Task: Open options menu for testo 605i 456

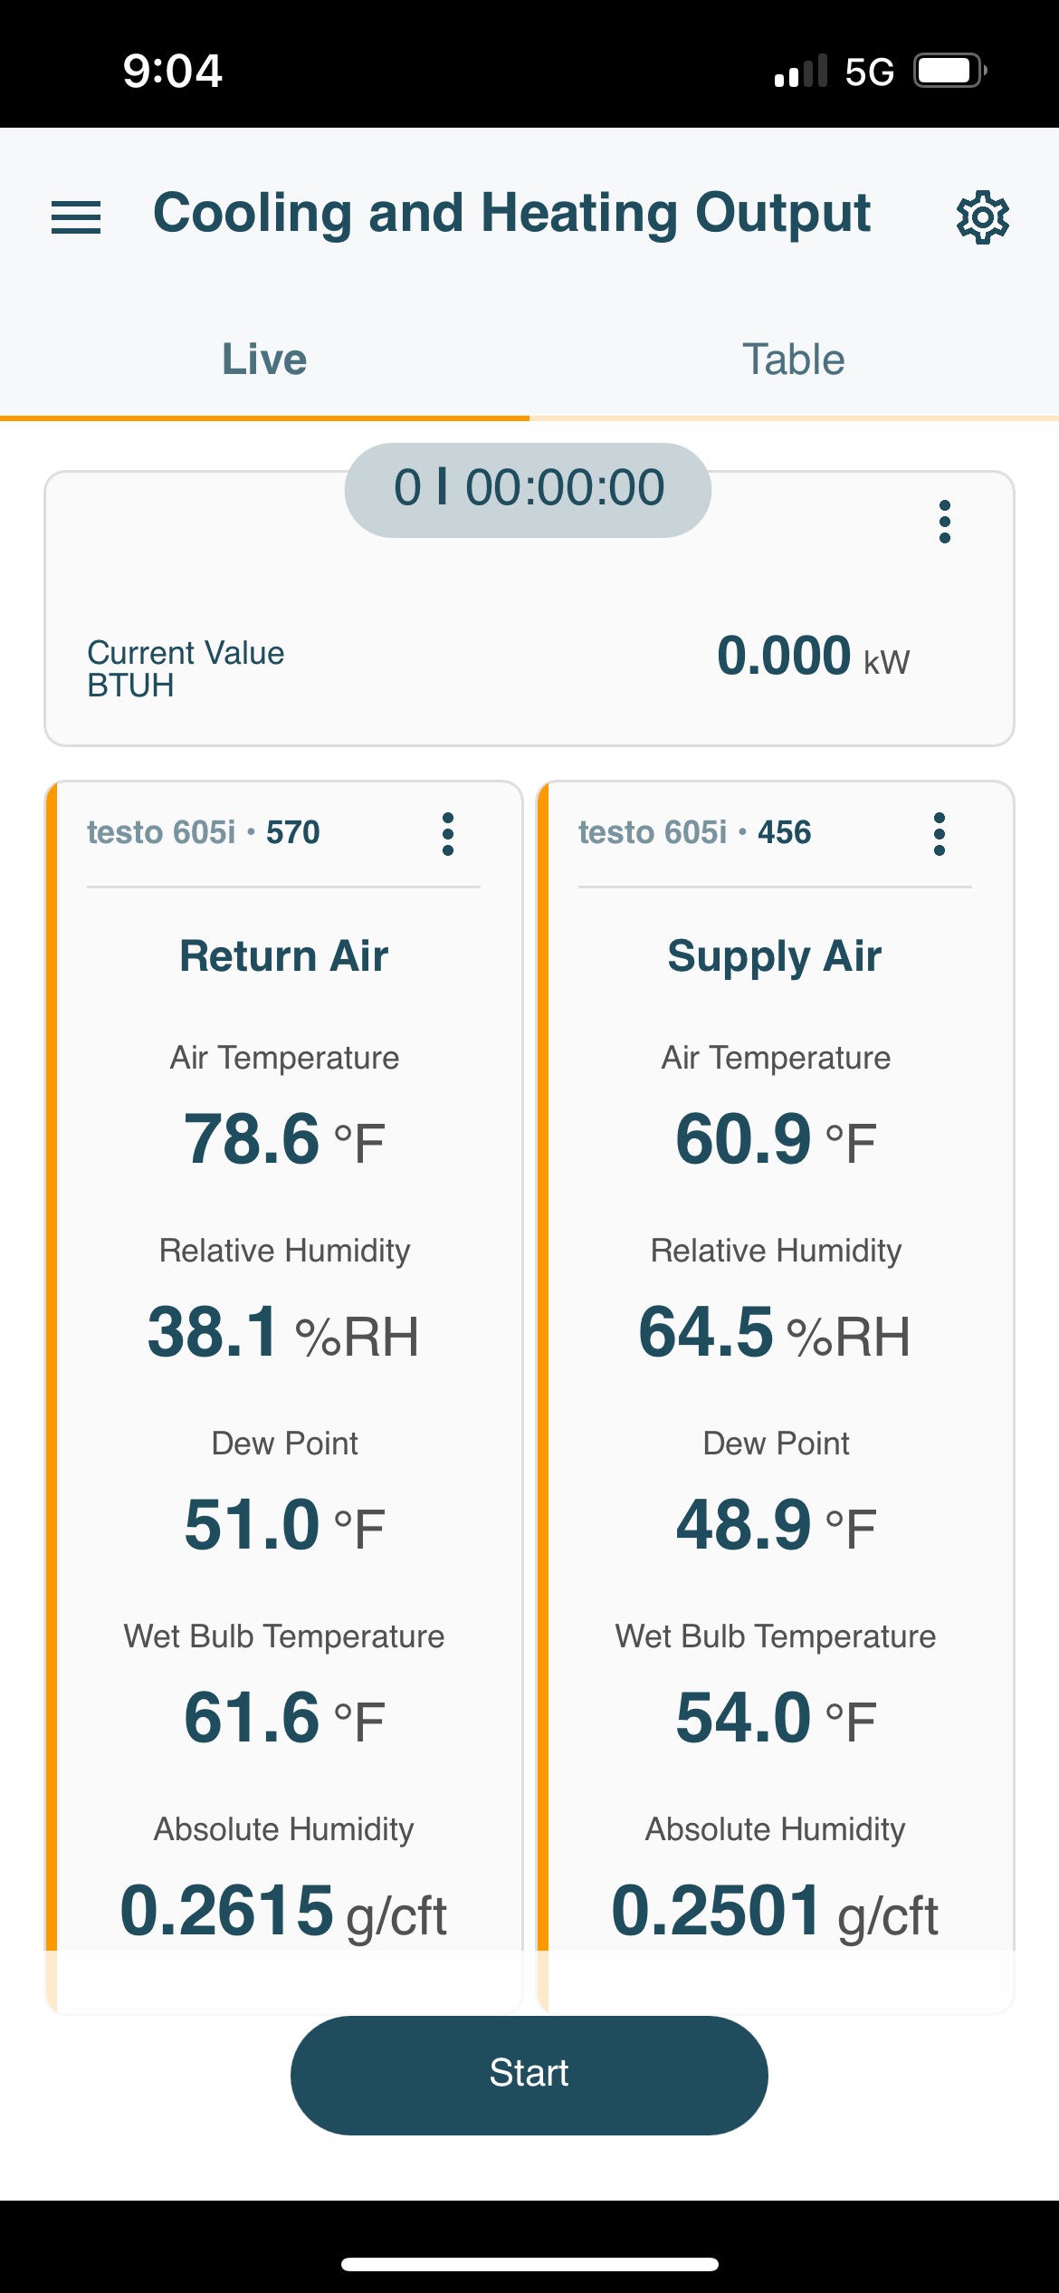Action: 940,834
